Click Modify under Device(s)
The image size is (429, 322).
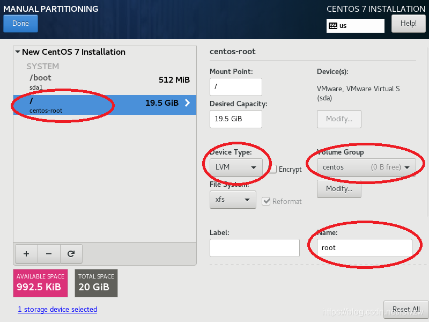coord(339,119)
